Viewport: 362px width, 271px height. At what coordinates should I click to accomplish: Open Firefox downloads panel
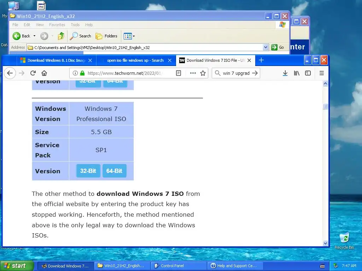(285, 73)
